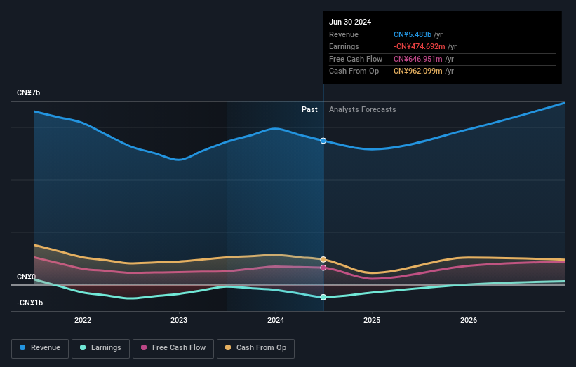Click the 2025 x-axis label
576x367 pixels.
372,321
